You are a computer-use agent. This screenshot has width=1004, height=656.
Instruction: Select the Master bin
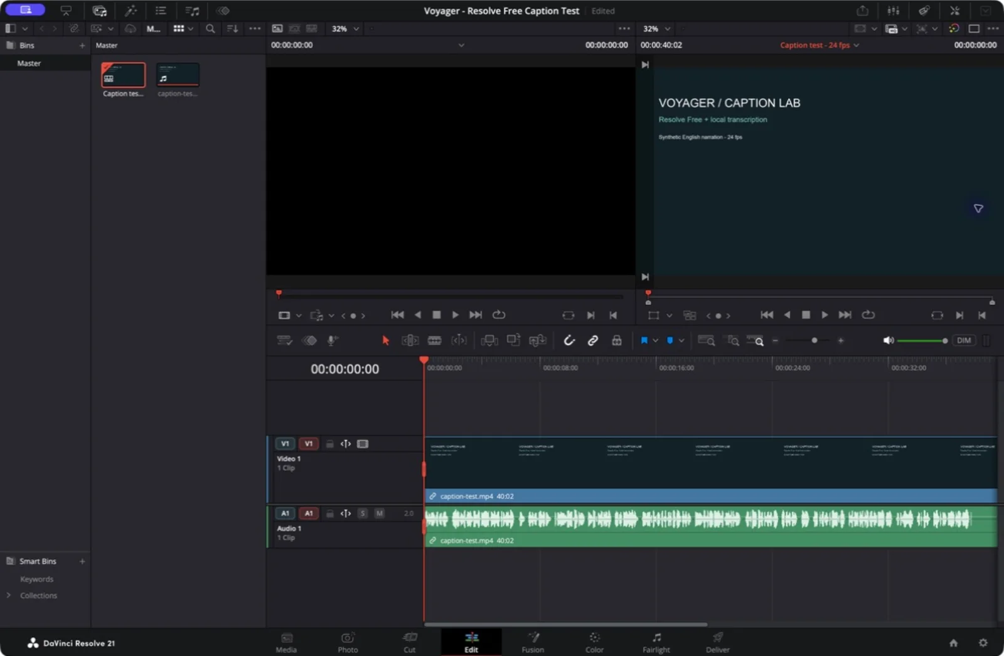pyautogui.click(x=45, y=63)
